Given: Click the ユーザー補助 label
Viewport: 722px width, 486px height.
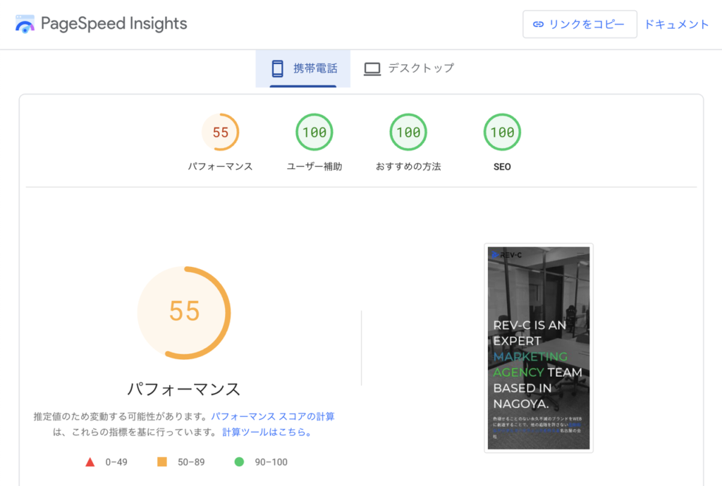Looking at the screenshot, I should tap(314, 166).
